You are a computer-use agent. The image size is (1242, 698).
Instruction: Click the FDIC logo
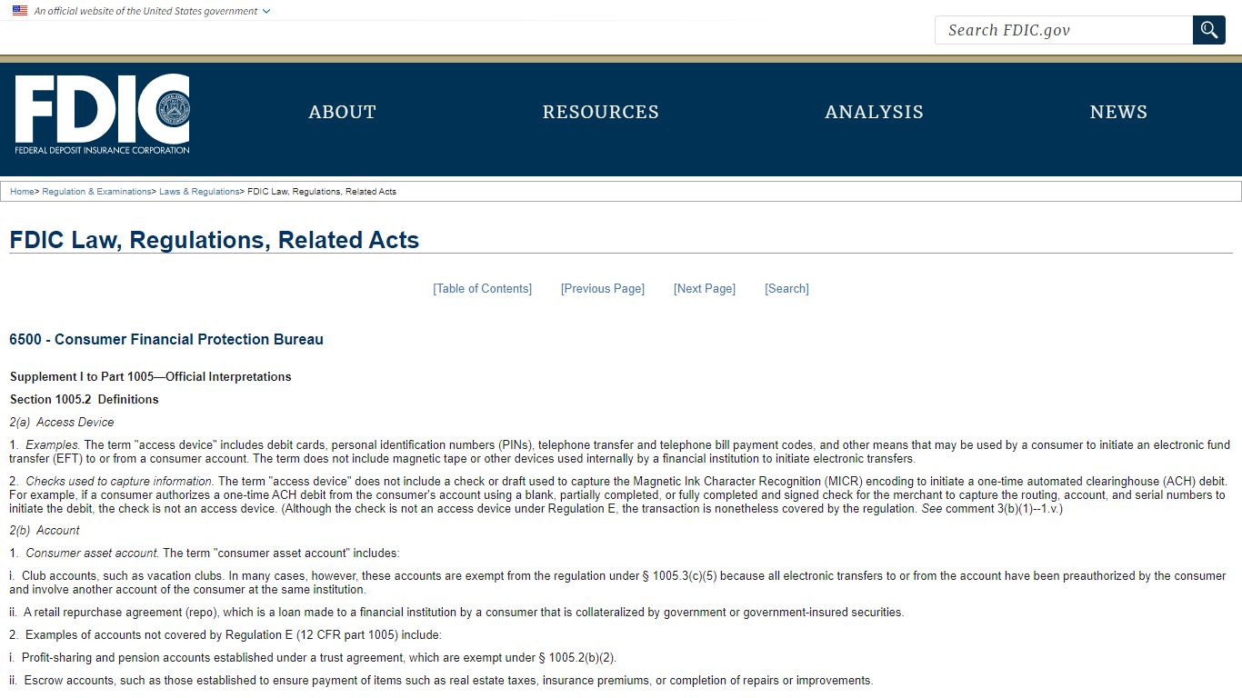point(102,114)
